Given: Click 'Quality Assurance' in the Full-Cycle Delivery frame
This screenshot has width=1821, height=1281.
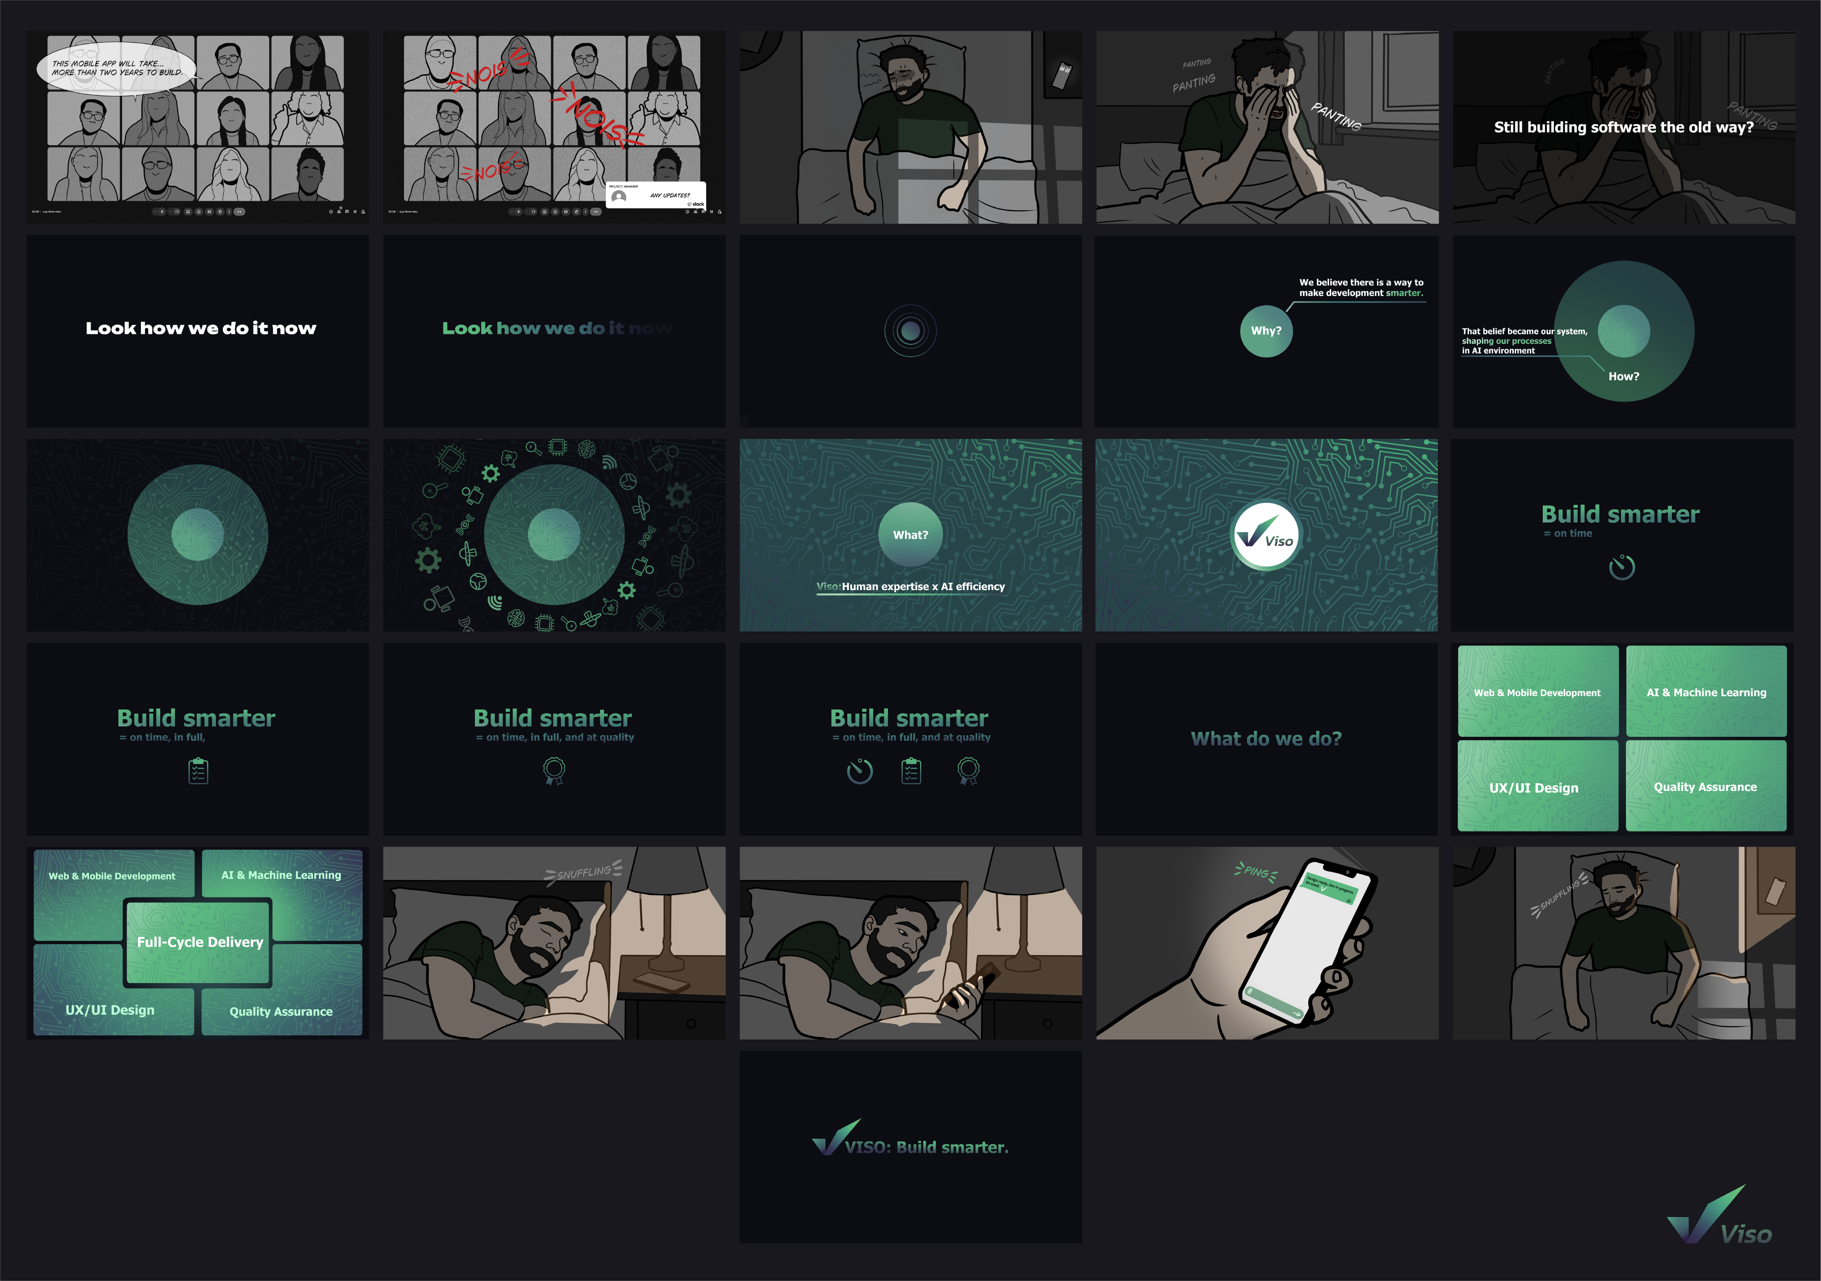Looking at the screenshot, I should [x=281, y=1011].
